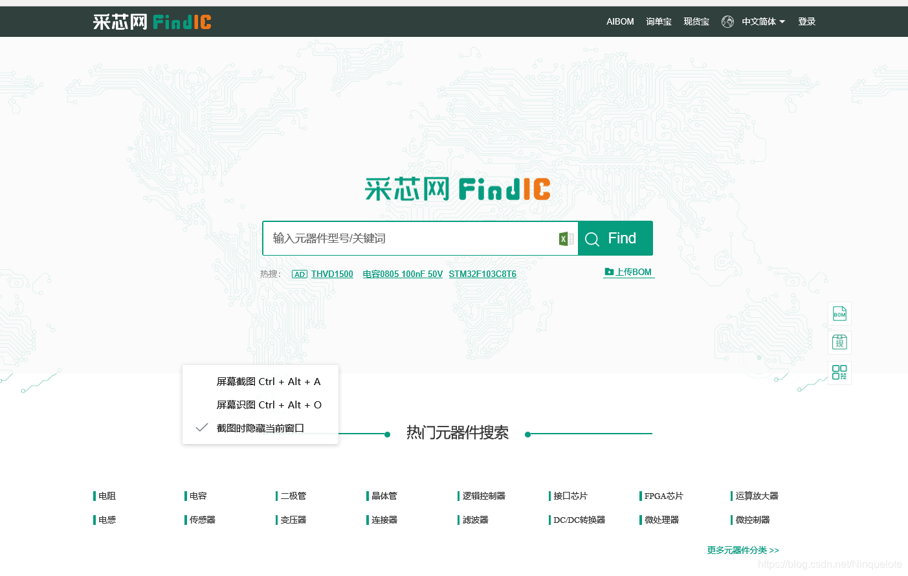Open the 连接器 category
This screenshot has width=908, height=576.
point(384,520)
